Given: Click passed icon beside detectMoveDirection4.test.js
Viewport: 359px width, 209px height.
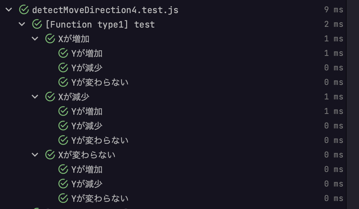Looking at the screenshot, I should (24, 9).
